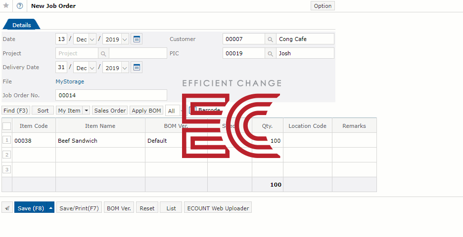Image resolution: width=463 pixels, height=237 pixels.
Task: Click the Delivery Date day field showing 31
Action: pyautogui.click(x=61, y=67)
